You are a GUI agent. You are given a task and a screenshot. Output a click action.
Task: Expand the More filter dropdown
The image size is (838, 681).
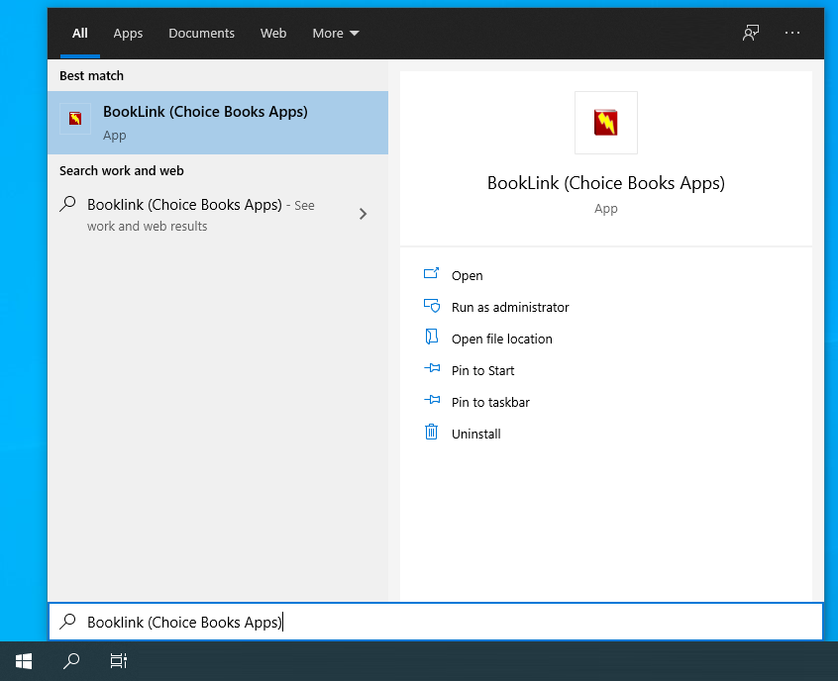pos(336,33)
